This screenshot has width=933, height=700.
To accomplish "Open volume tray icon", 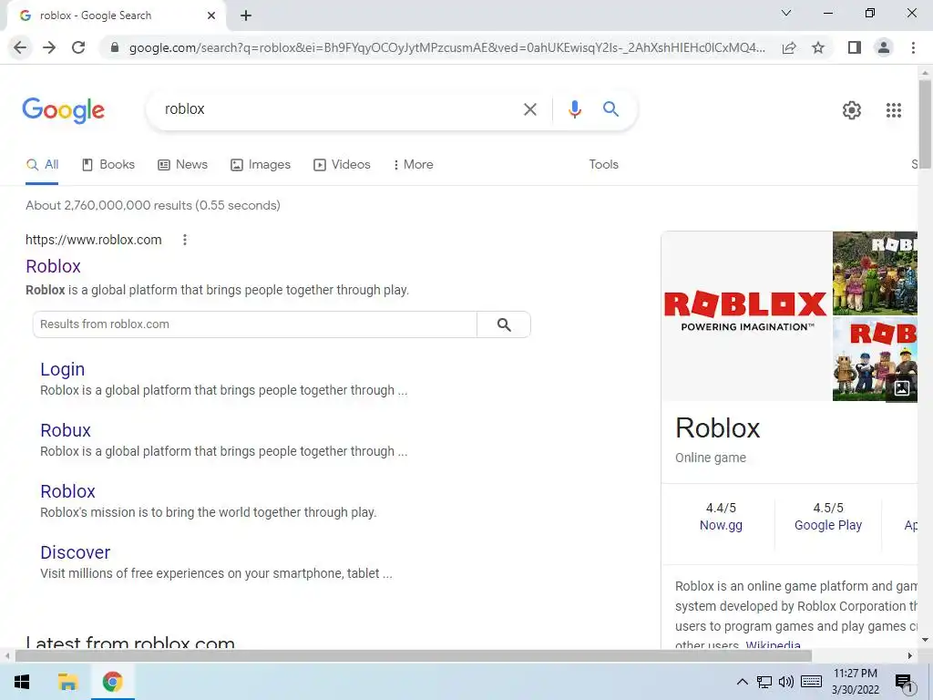I will coord(786,682).
